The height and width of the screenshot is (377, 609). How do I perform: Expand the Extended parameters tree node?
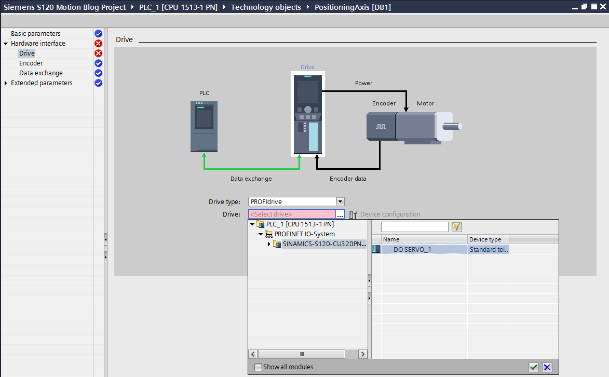(6, 83)
